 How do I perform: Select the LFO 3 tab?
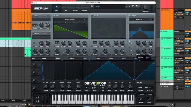(x=111, y=59)
